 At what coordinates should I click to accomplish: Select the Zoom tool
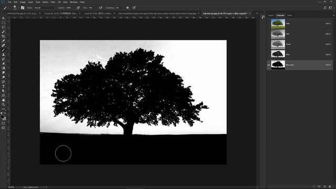click(x=3, y=104)
